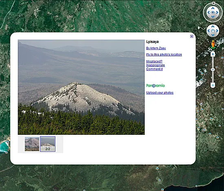Pan map left with move joystick arrow

[209, 31]
